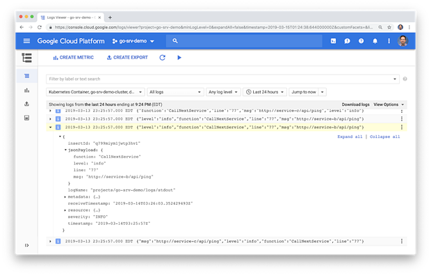
Task: Open View Options dropdown
Action: [x=389, y=104]
